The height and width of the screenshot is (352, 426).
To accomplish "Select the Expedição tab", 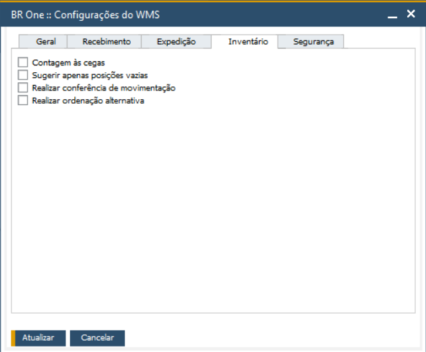I will tap(176, 42).
